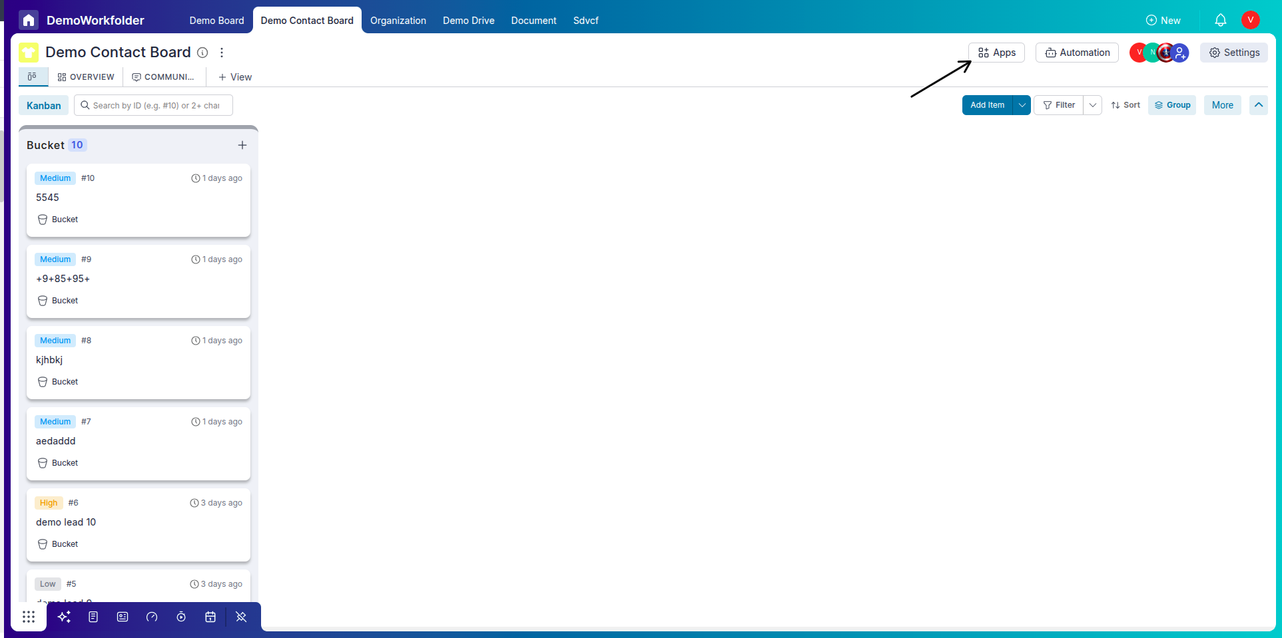Click the Filter button

[x=1059, y=105]
